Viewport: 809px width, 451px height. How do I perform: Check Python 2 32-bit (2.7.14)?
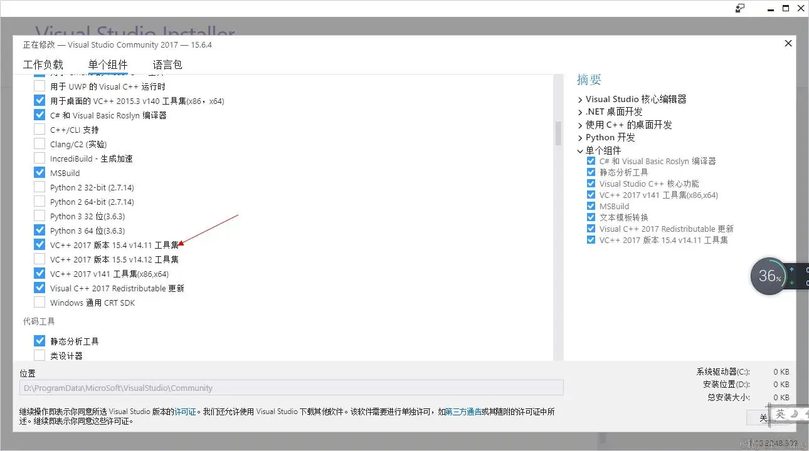(x=40, y=187)
